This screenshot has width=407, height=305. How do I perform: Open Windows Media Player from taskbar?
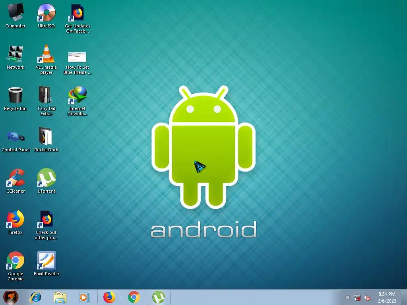tap(84, 297)
